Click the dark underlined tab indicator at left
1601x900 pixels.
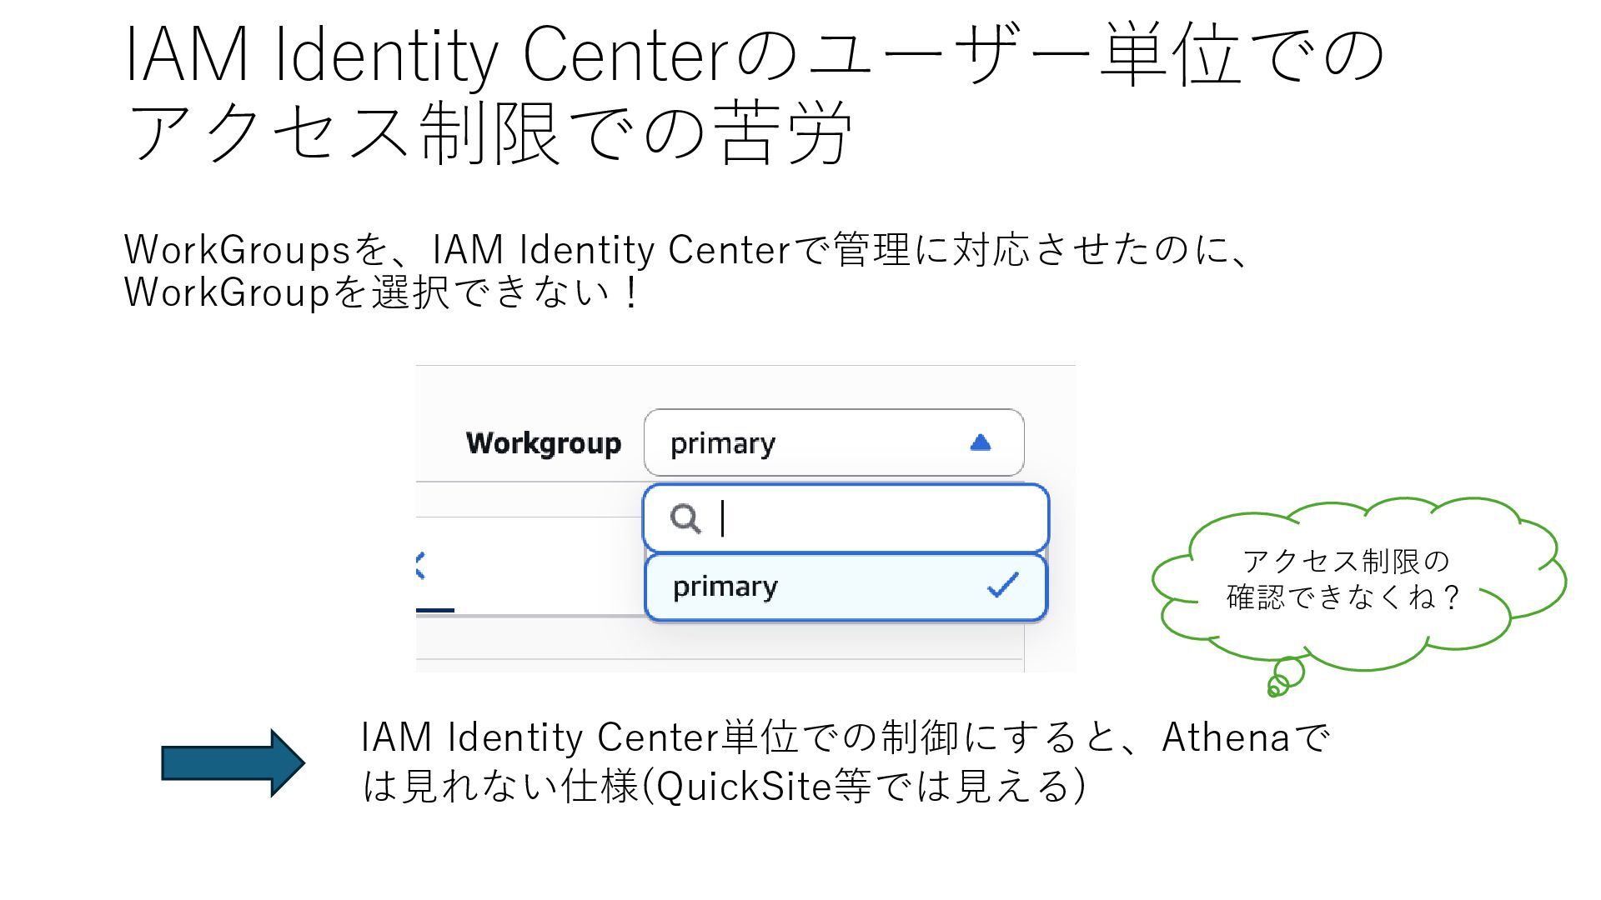[x=434, y=610]
